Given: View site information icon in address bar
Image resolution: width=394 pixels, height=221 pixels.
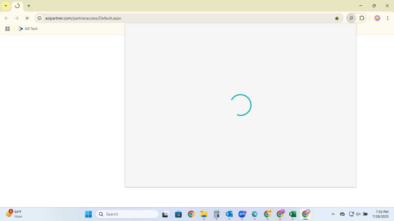Looking at the screenshot, I should 40,18.
